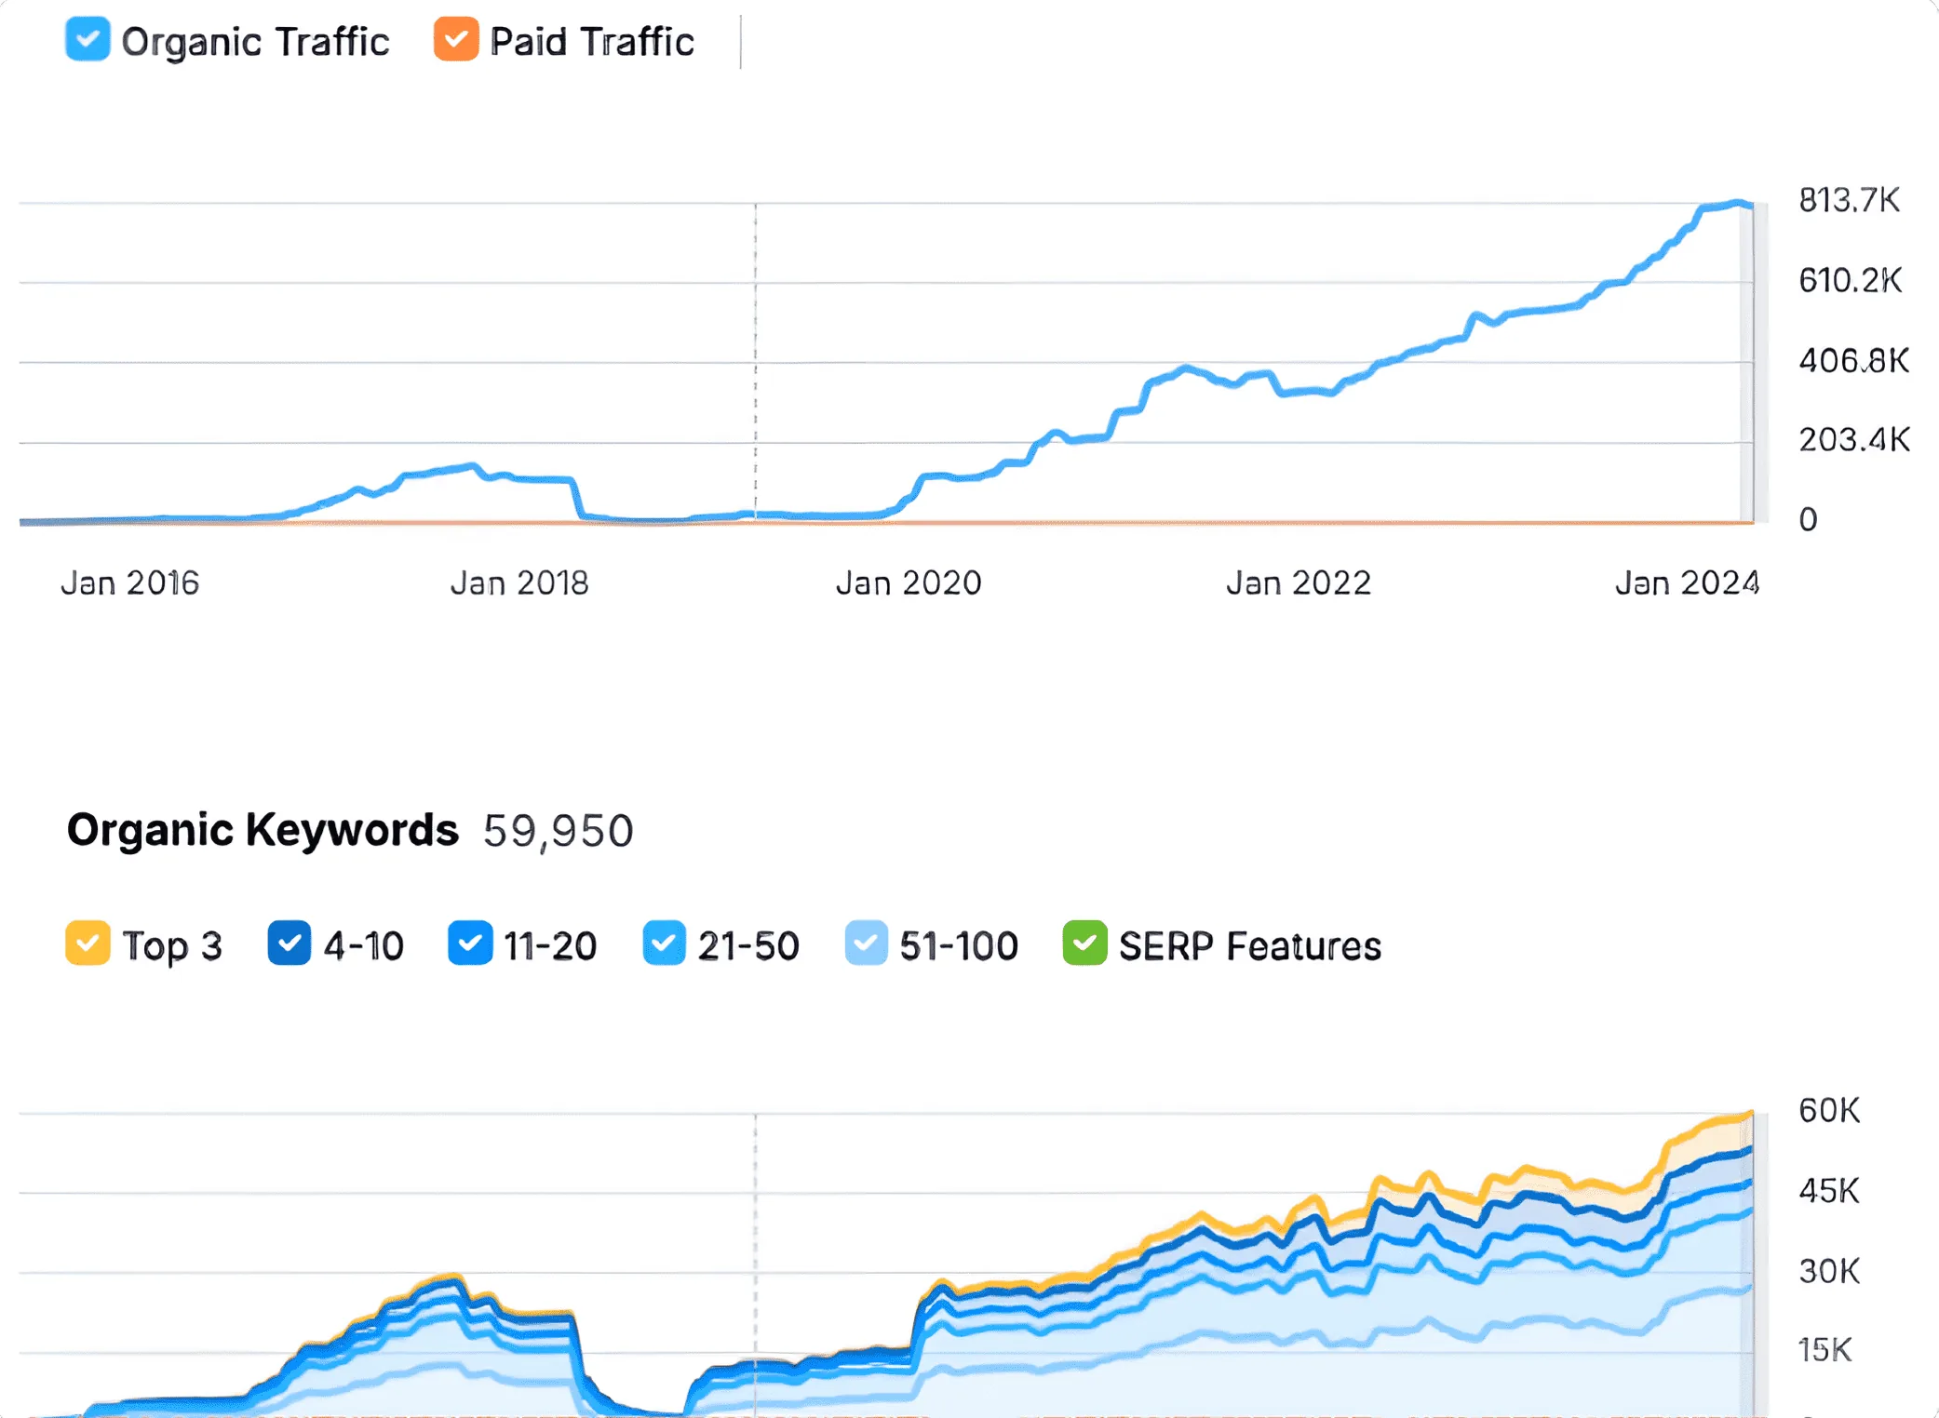Toggle the 51-100 keywords checkbox
Image resolution: width=1939 pixels, height=1418 pixels.
tap(866, 943)
